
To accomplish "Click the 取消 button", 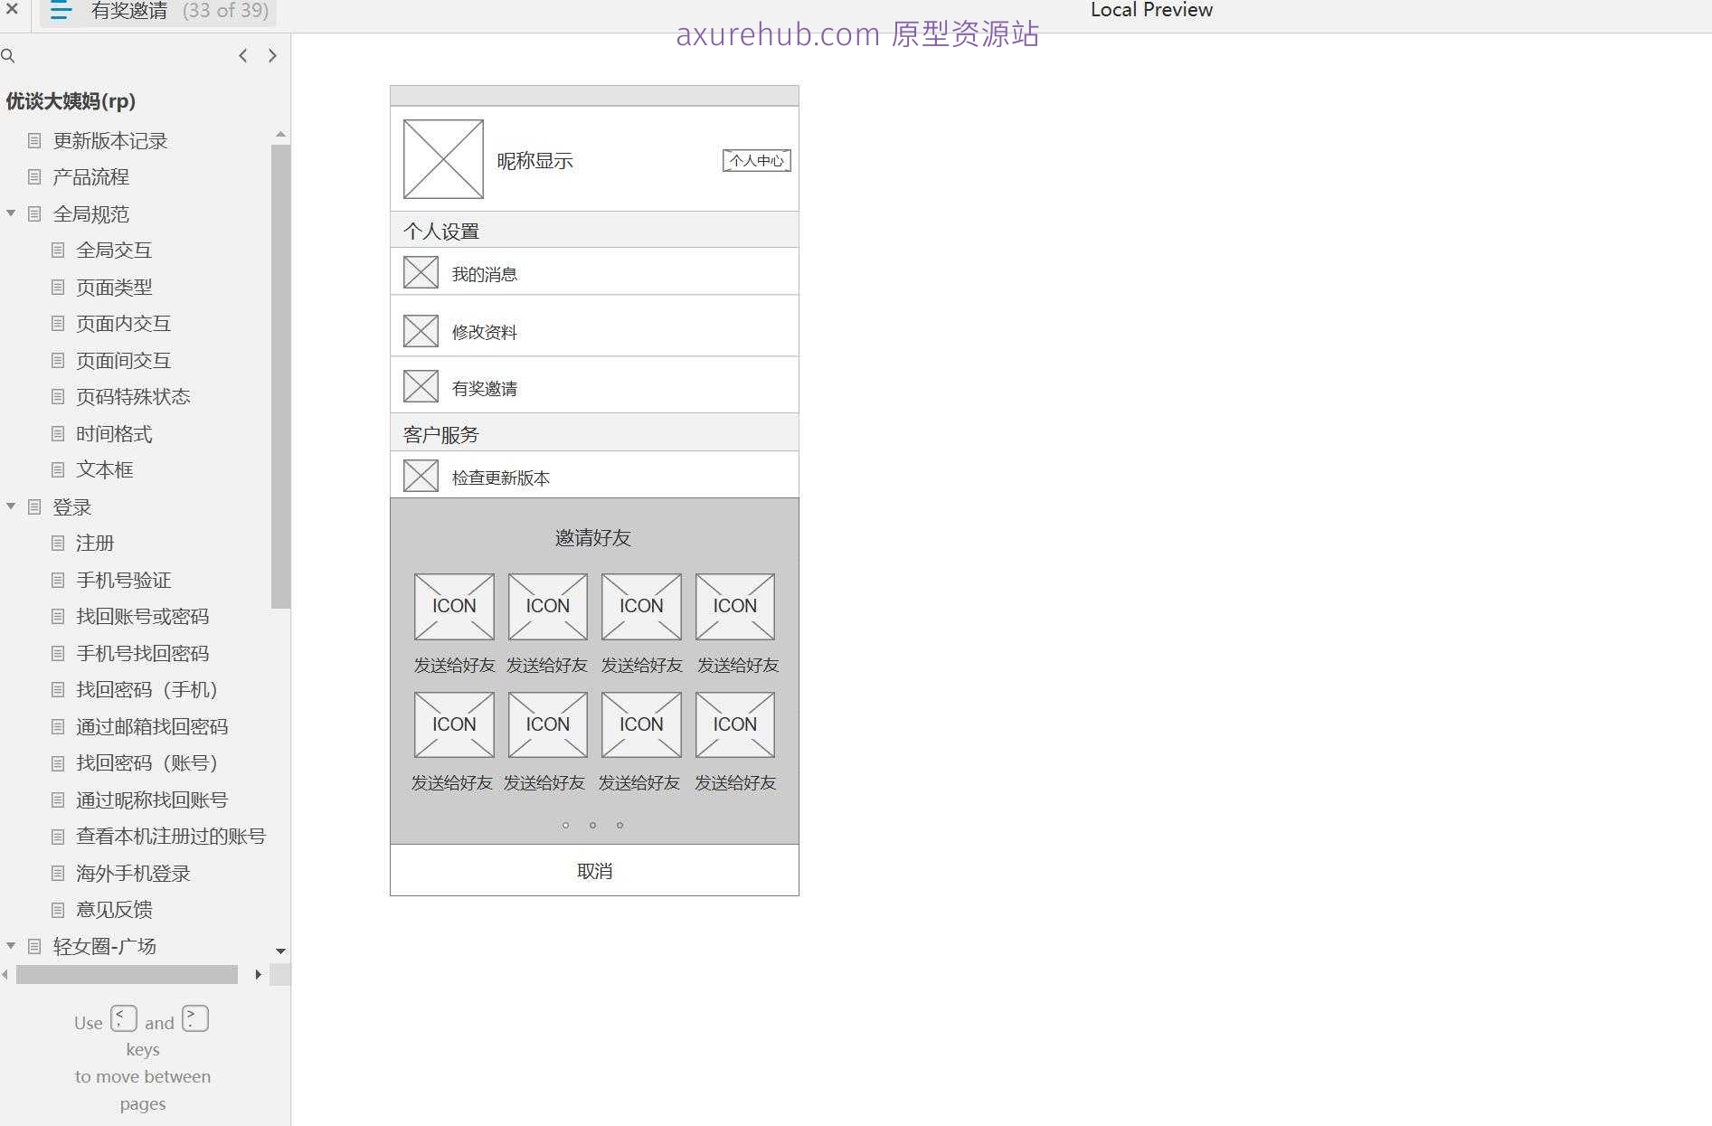I will coord(594,870).
